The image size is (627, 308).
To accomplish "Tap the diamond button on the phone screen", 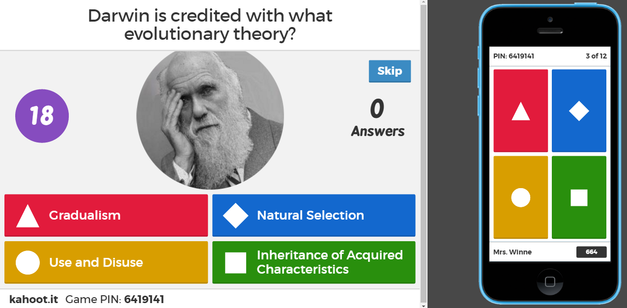I will [578, 110].
